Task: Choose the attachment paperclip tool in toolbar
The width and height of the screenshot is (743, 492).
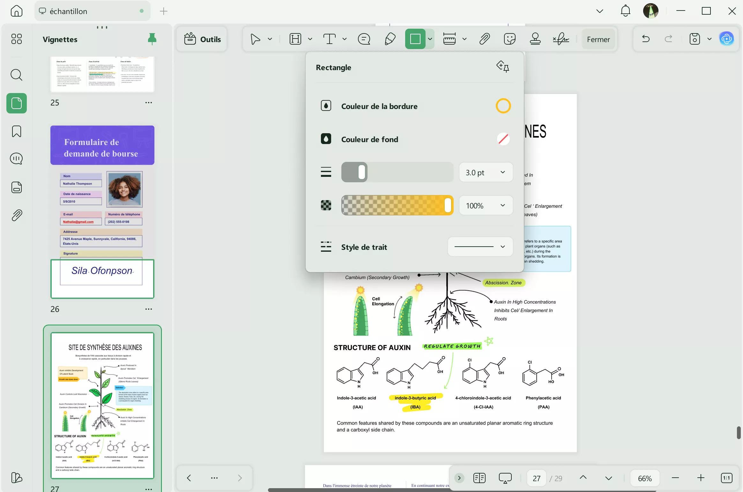Action: pyautogui.click(x=484, y=39)
